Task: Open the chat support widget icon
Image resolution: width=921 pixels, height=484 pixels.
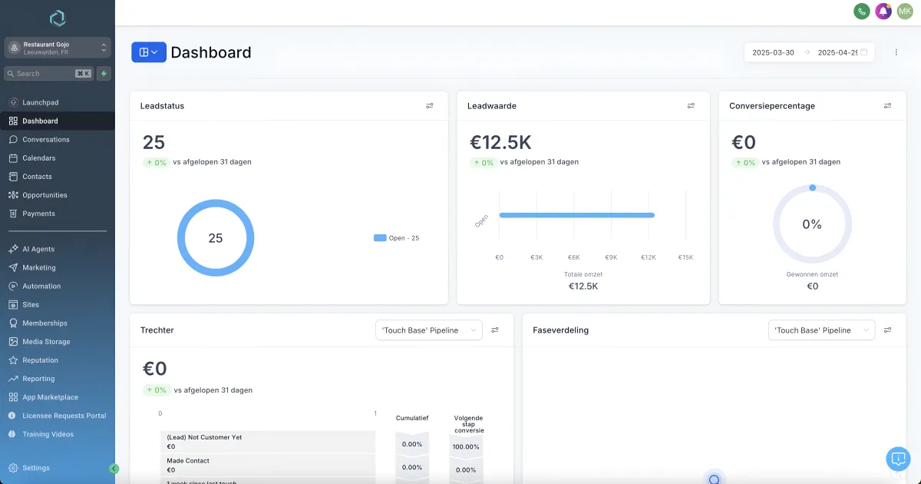Action: (x=898, y=459)
